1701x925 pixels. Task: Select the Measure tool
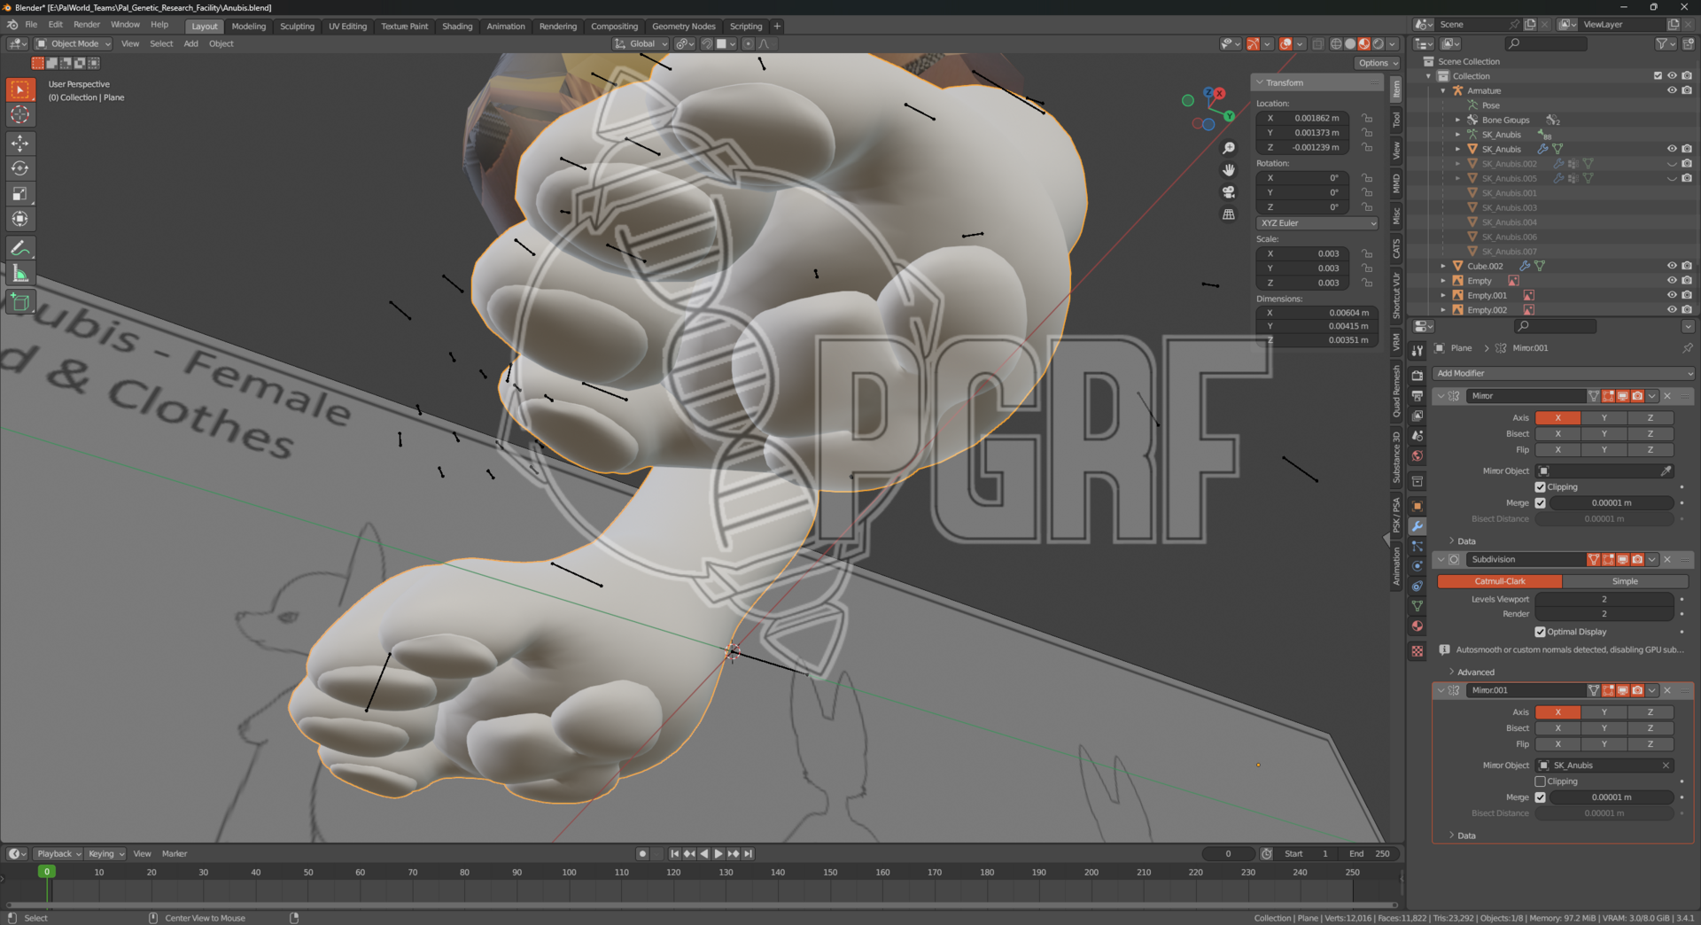(19, 275)
